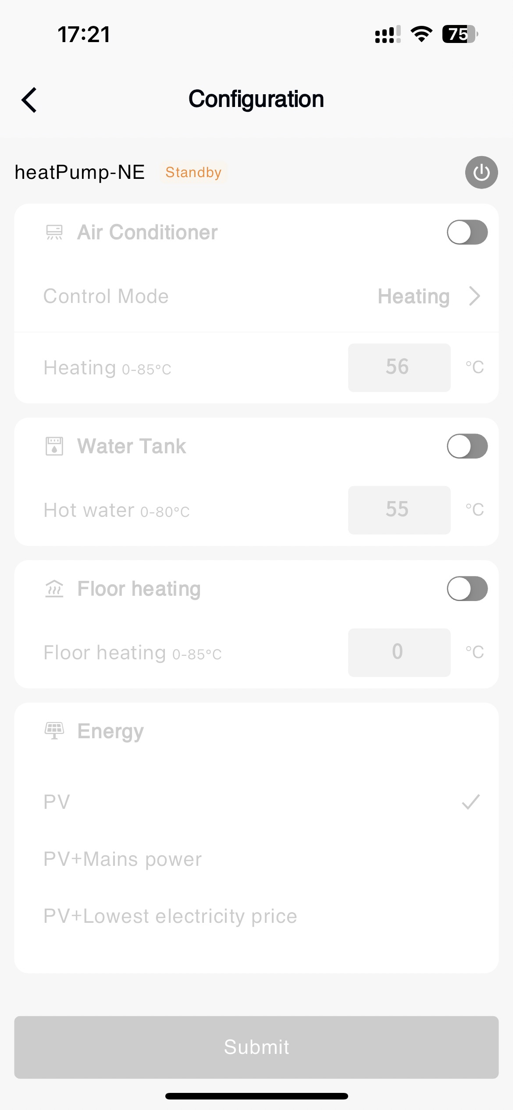Click the Air Conditioner unit icon

[54, 232]
